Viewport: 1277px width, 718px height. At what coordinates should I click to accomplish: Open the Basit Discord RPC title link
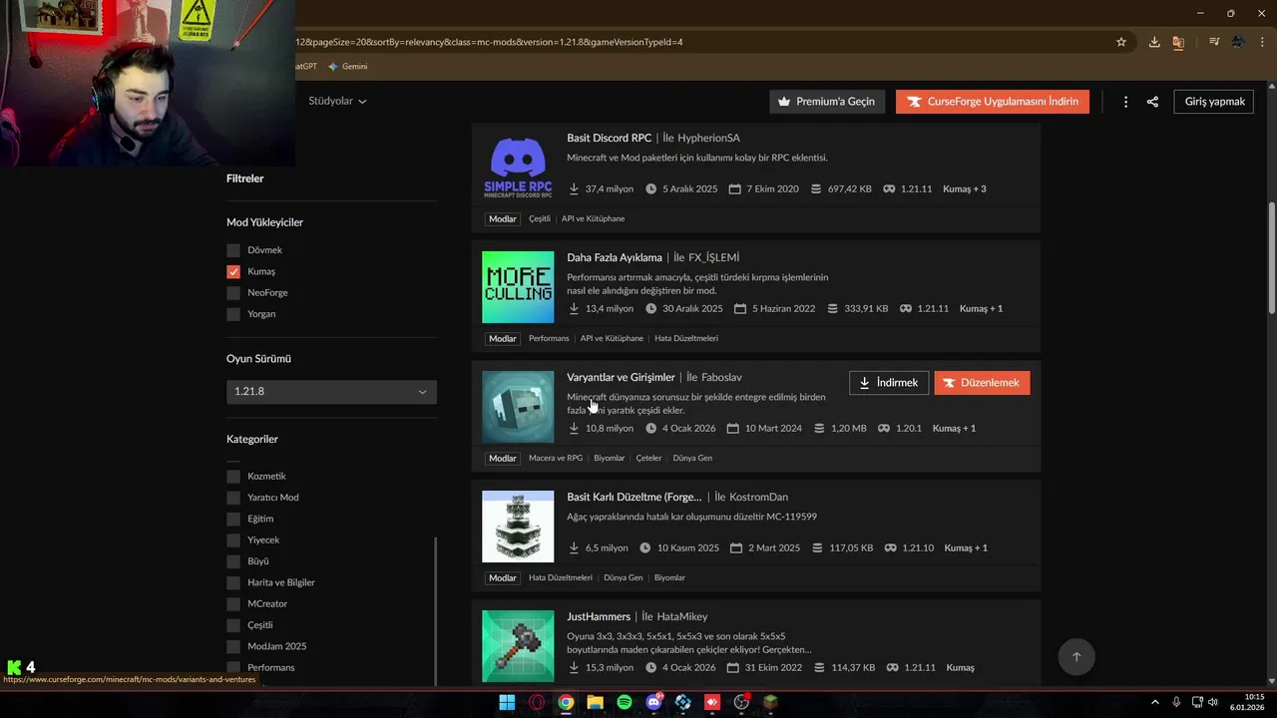pyautogui.click(x=609, y=138)
